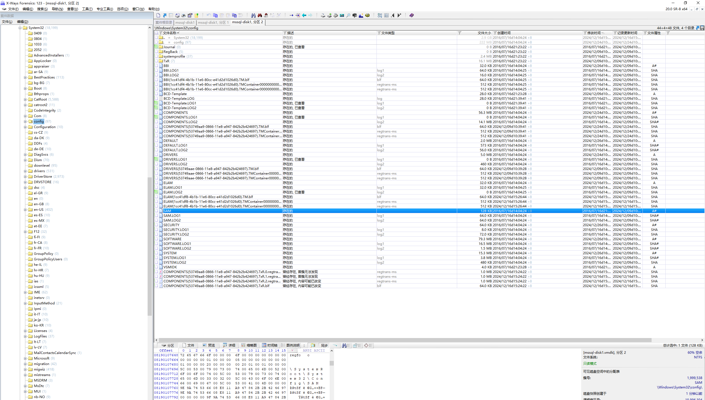This screenshot has width=705, height=400.
Task: Open the 文件(L) case data menu
Action: (7, 22)
